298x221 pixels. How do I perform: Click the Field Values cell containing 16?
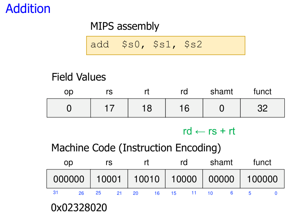(x=184, y=108)
